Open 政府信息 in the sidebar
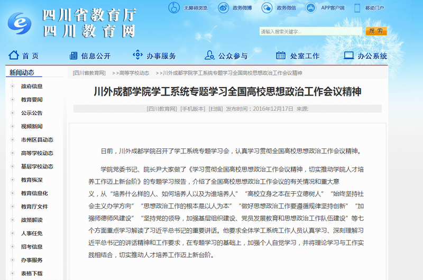 pos(32,86)
